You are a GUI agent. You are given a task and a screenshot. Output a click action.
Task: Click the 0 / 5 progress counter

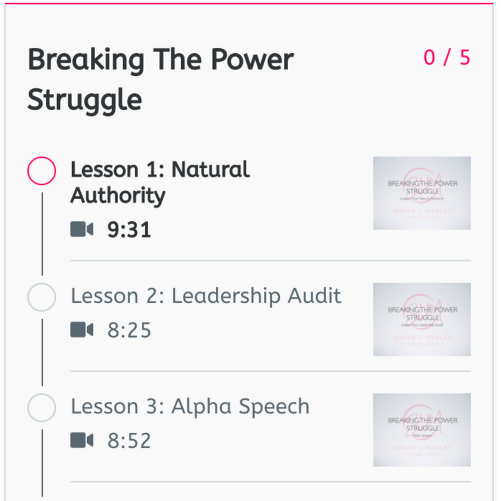point(447,58)
